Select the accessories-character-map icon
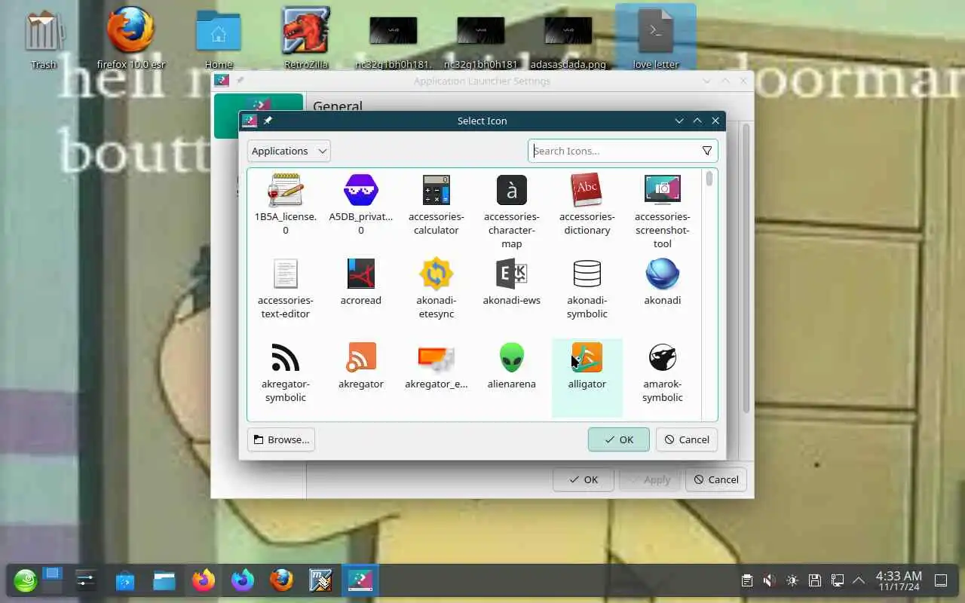The width and height of the screenshot is (965, 603). pos(512,210)
